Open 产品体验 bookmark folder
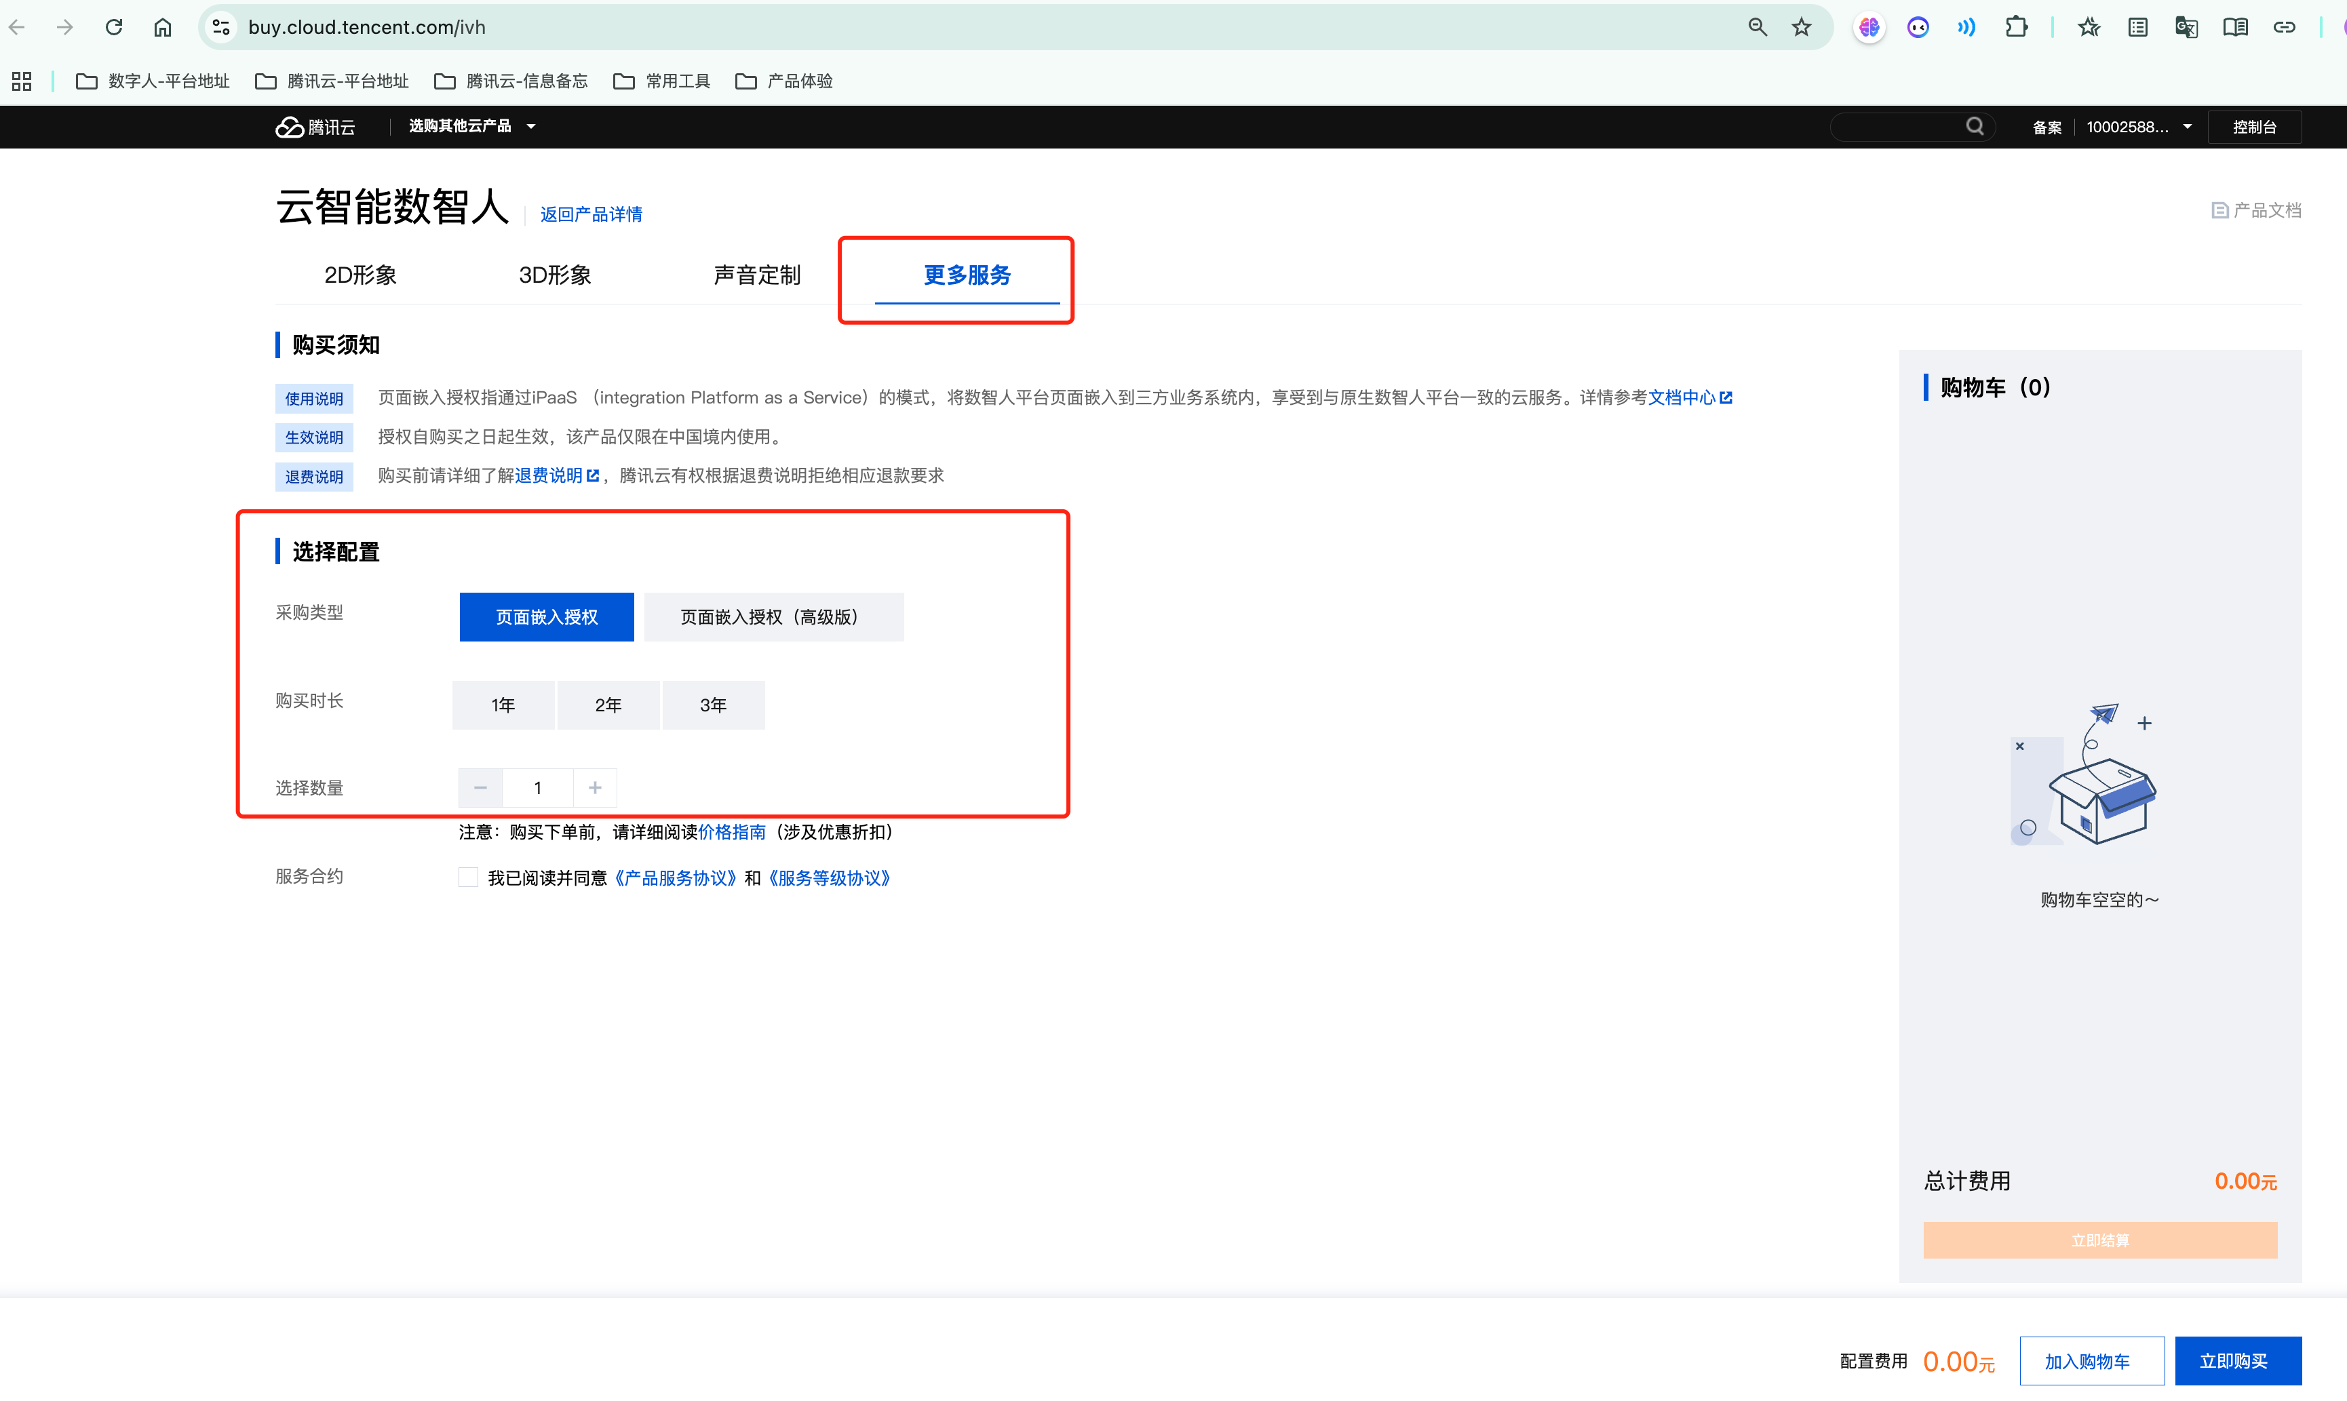Screen dimensions: 2347x1401 [783, 81]
